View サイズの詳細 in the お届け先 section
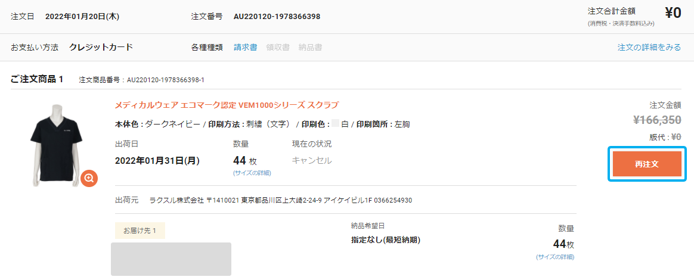 pos(554,257)
